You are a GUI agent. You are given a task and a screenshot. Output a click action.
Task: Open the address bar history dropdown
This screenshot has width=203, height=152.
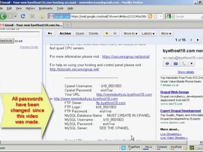tap(161, 16)
